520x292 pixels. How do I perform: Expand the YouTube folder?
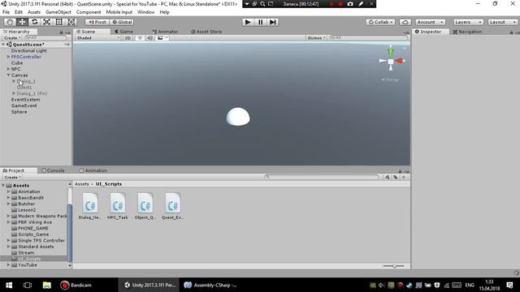pyautogui.click(x=9, y=265)
